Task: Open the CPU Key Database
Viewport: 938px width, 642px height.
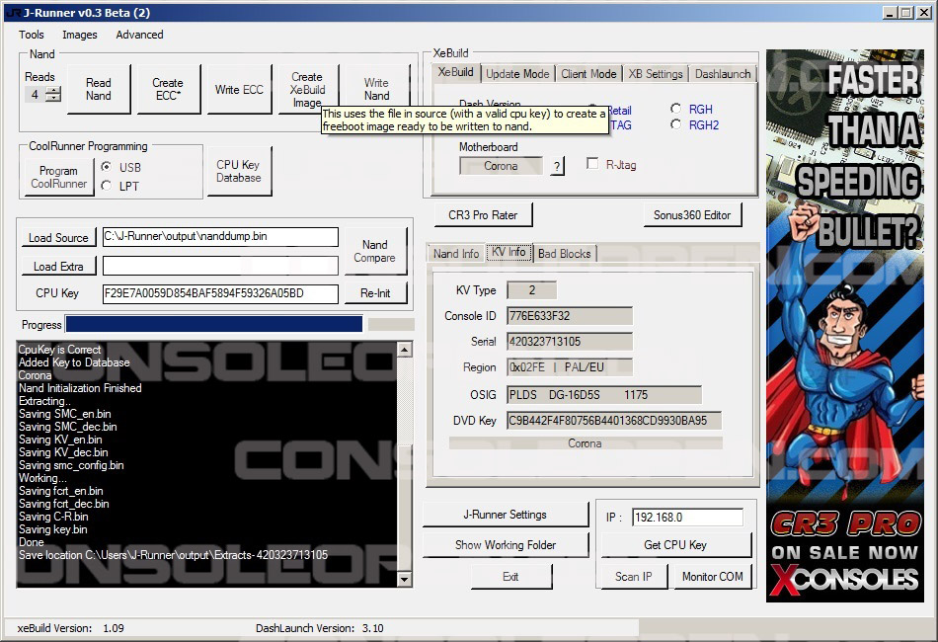Action: click(x=238, y=172)
